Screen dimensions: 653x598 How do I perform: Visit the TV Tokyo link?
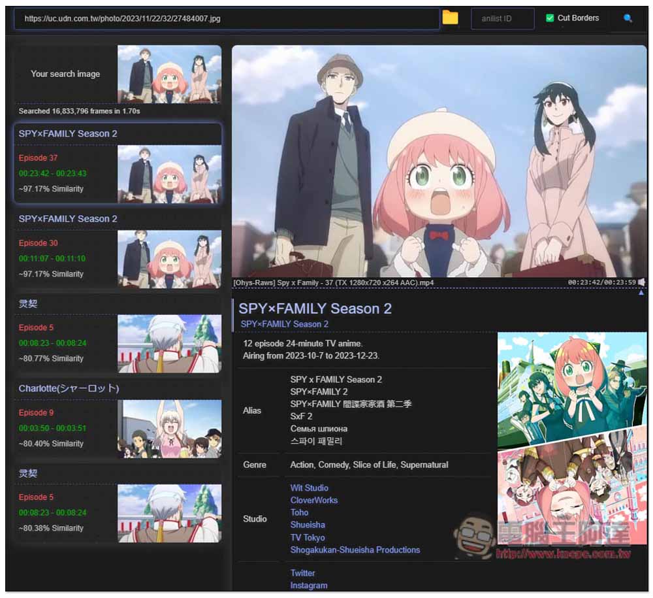tap(308, 537)
